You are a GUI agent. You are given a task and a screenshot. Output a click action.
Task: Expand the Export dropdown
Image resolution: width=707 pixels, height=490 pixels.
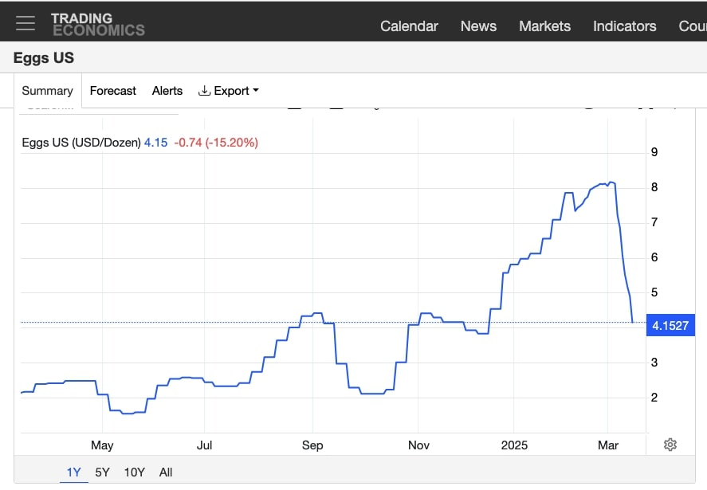(231, 90)
